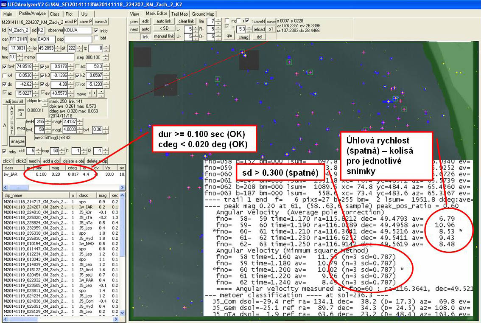Click the adj pos all button
481x323 pixels.
14,101
